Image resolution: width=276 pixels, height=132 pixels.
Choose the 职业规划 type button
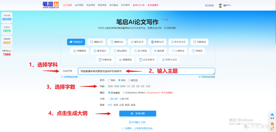tap(120, 51)
